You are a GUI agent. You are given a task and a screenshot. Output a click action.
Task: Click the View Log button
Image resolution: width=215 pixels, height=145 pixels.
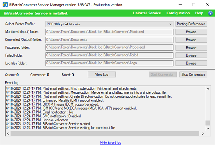click(102, 74)
